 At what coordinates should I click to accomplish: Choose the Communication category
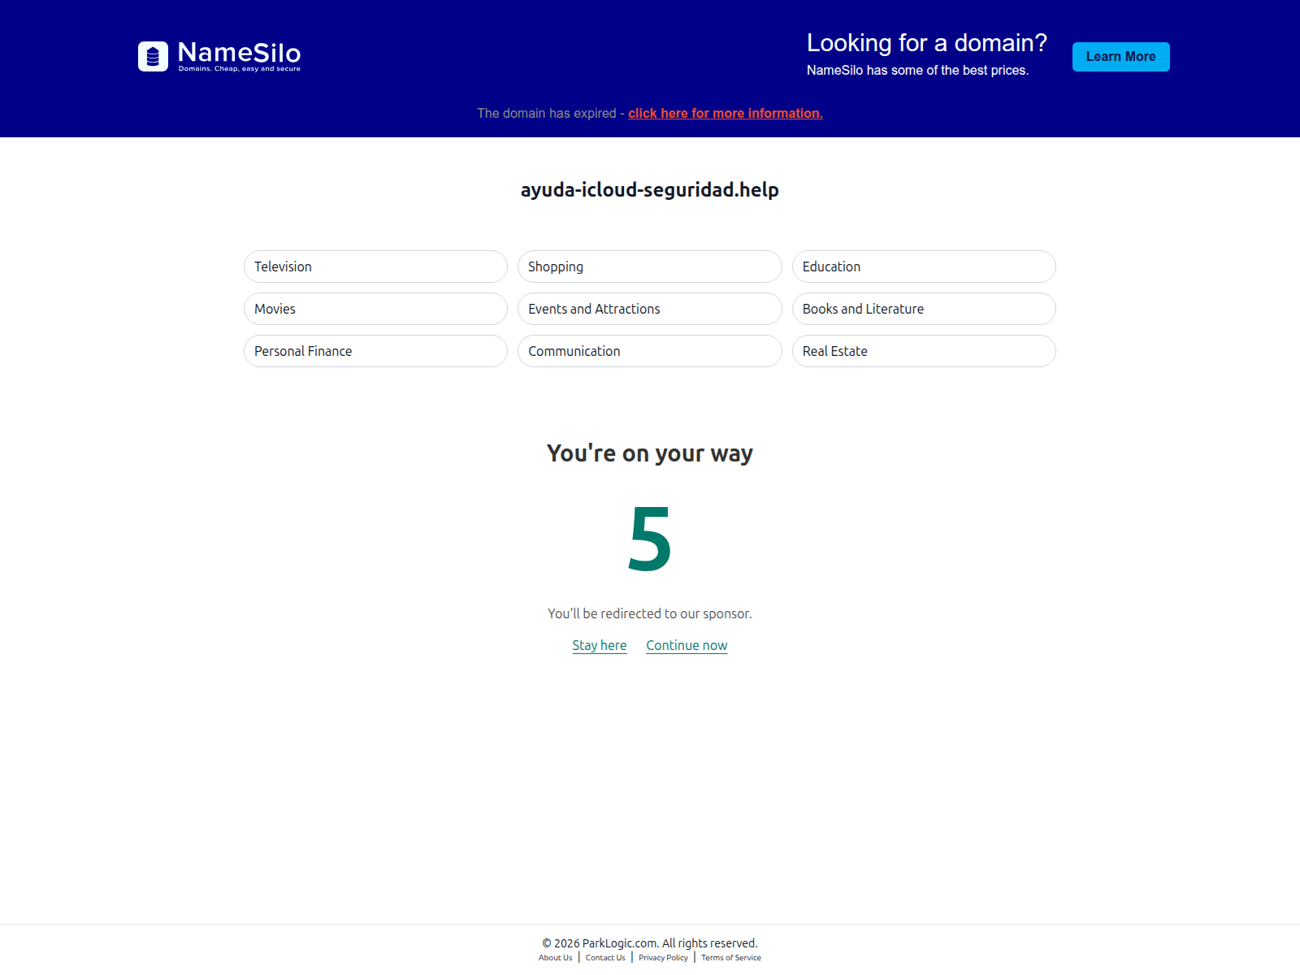click(649, 351)
